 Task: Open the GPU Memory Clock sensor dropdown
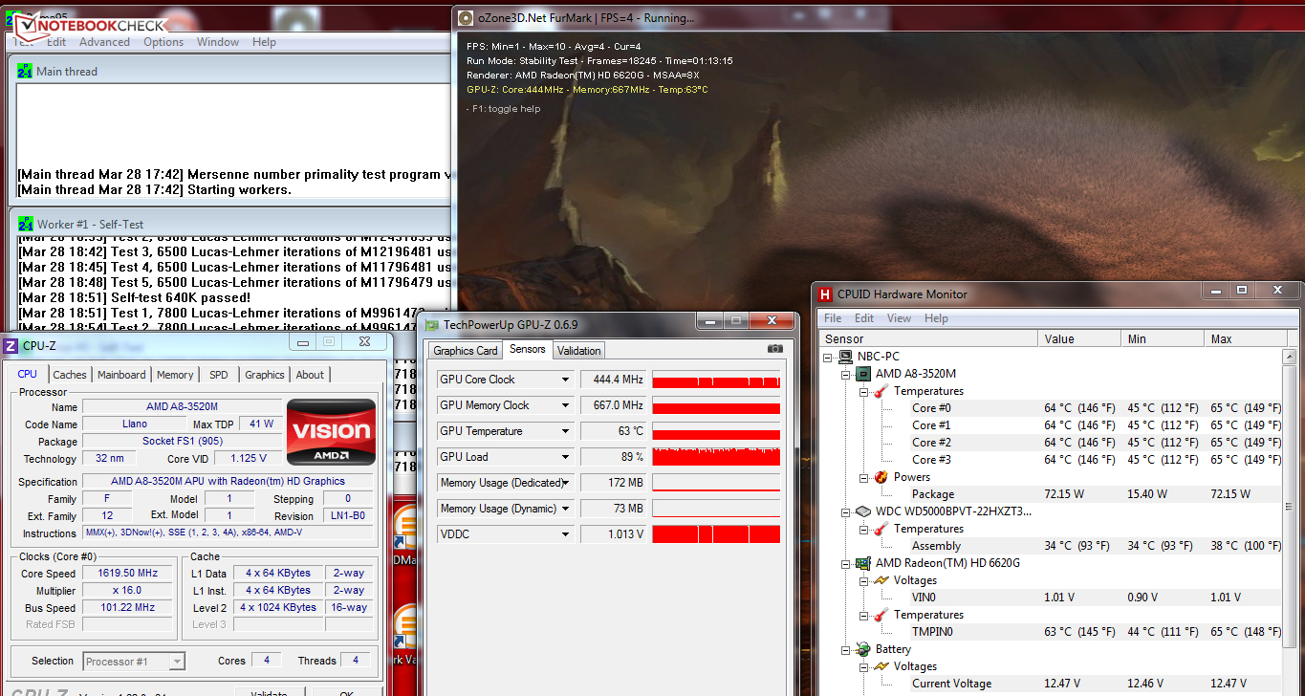(565, 405)
